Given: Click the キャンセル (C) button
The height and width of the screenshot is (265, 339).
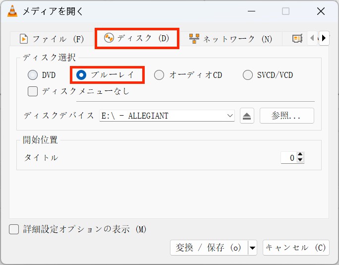Looking at the screenshot, I should pyautogui.click(x=296, y=248).
